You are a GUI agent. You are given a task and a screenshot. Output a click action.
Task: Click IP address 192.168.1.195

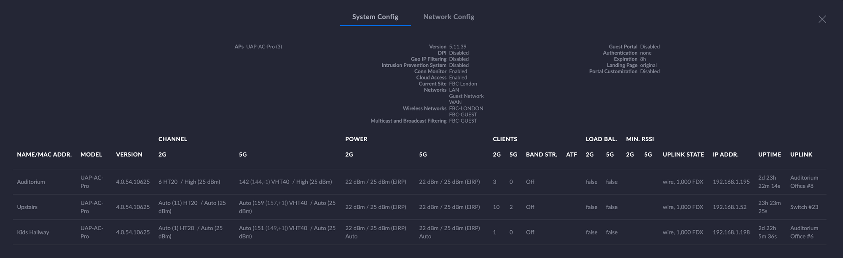pyautogui.click(x=731, y=182)
